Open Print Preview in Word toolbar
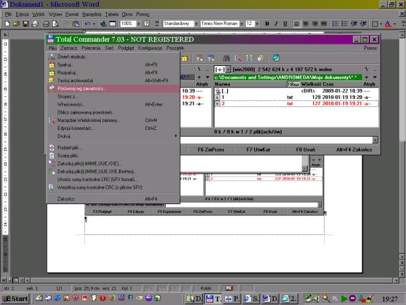This screenshot has width=406, height=305. coord(55,24)
